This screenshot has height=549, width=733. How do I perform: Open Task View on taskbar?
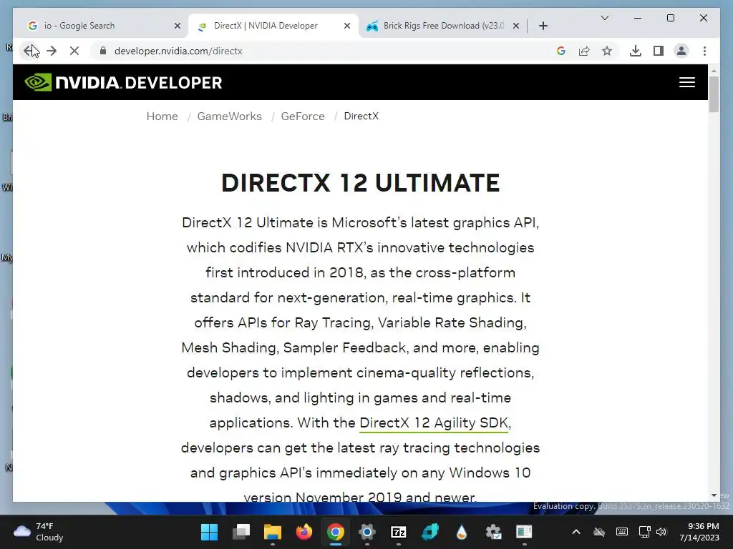pos(241,532)
